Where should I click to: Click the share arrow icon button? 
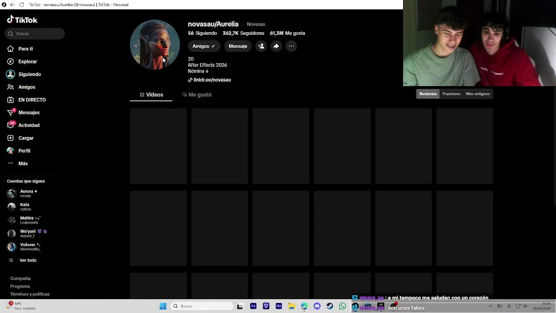(x=276, y=46)
